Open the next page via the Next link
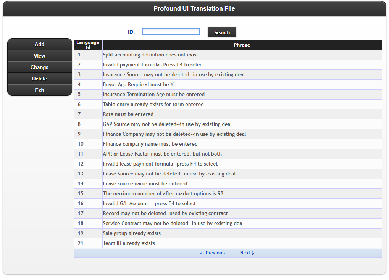389x280 pixels. [245, 253]
